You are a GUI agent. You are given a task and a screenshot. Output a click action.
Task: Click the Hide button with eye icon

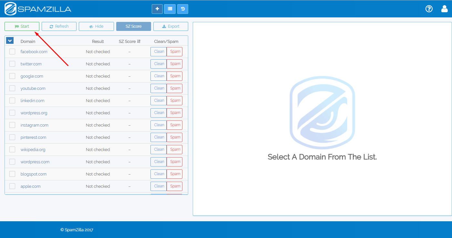tap(96, 26)
